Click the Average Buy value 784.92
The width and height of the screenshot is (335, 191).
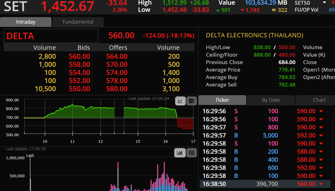287,77
